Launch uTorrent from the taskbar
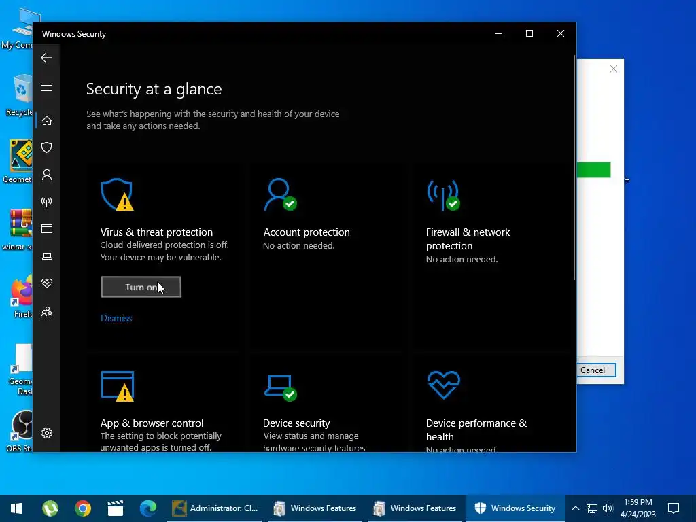Viewport: 696px width, 522px height. click(50, 508)
